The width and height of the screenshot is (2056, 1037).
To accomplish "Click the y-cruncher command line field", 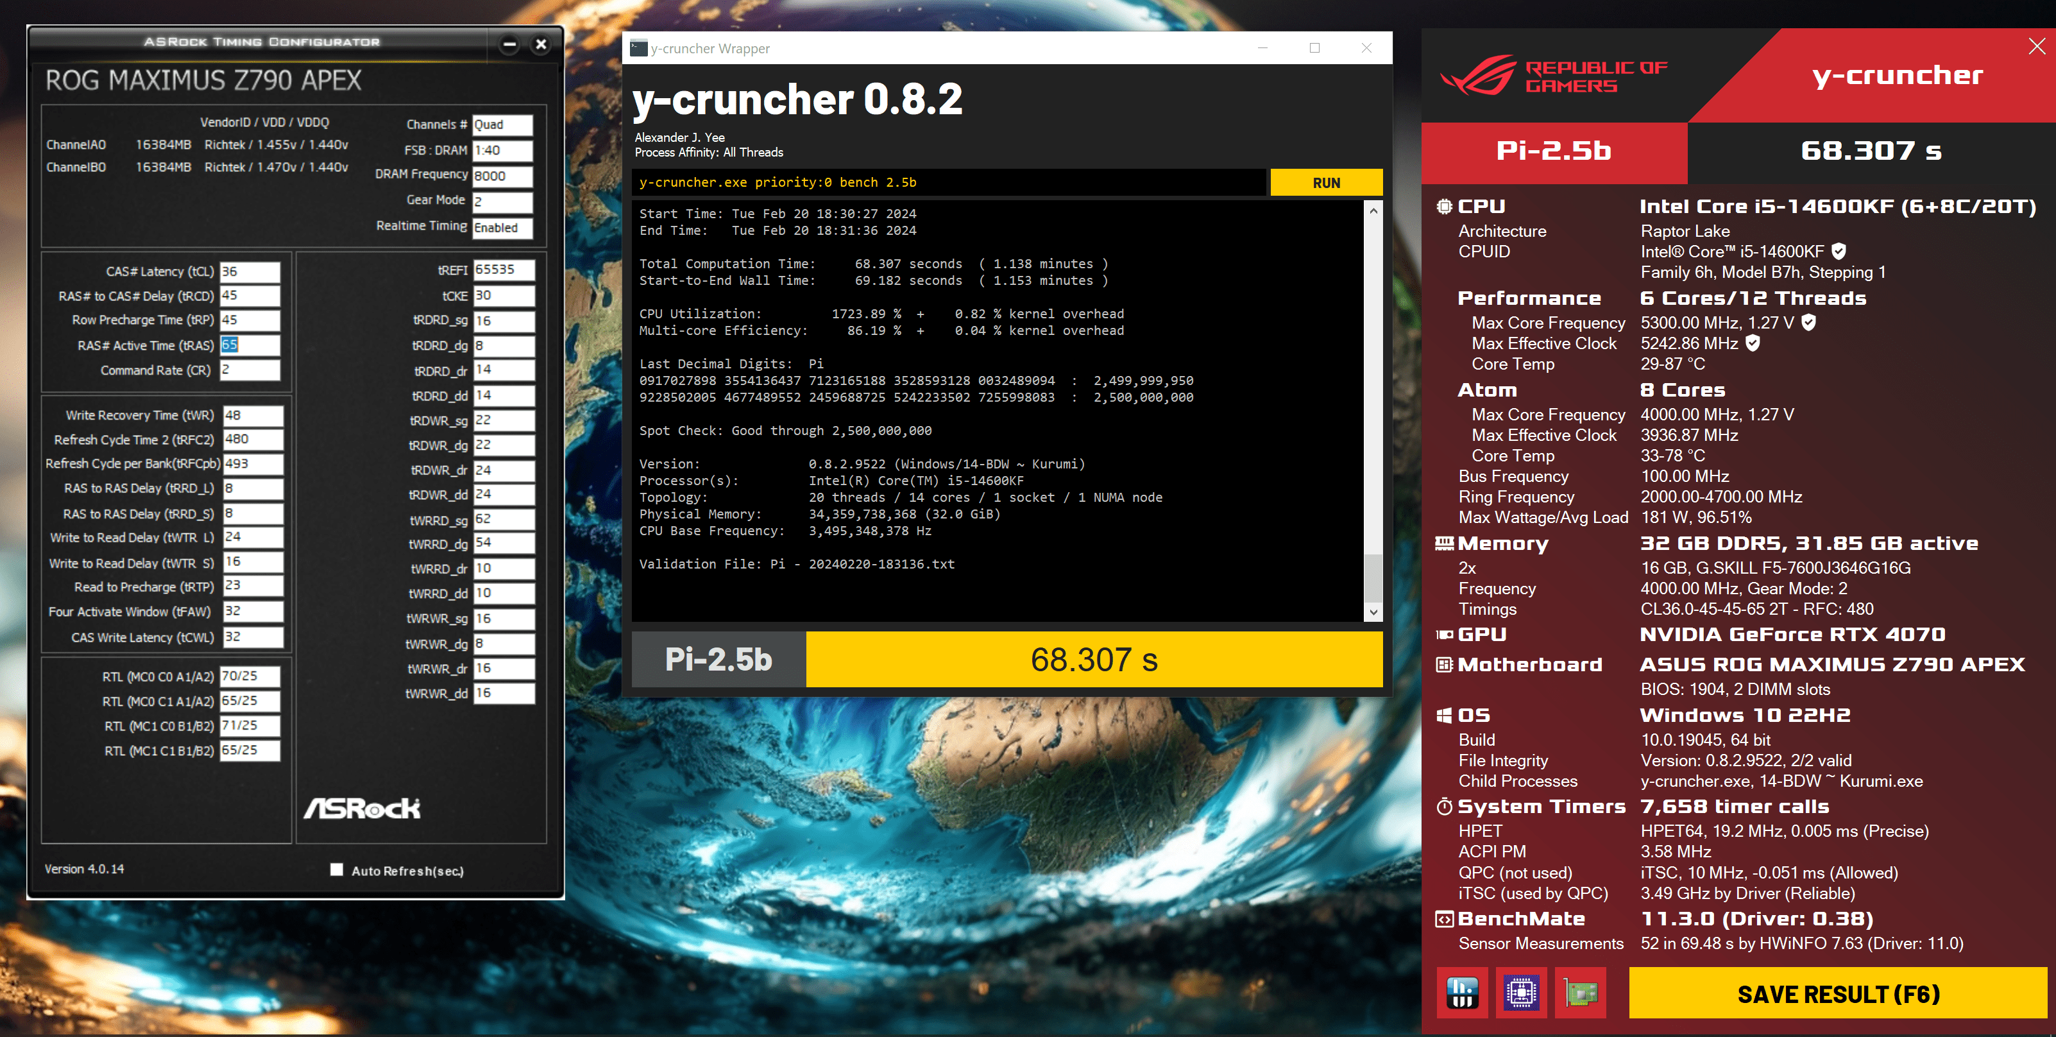I will click(x=947, y=183).
